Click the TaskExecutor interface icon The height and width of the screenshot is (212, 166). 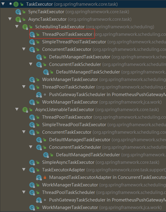click(16, 4)
